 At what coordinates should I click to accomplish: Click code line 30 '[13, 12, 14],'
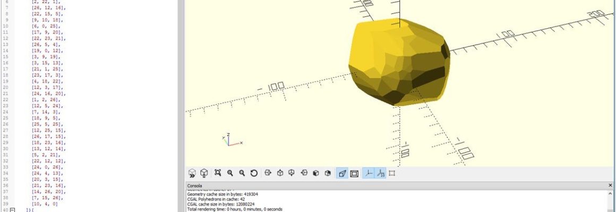48,149
